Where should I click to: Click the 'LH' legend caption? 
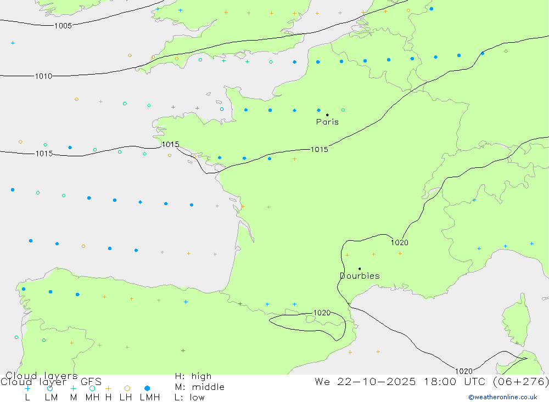pos(126,398)
